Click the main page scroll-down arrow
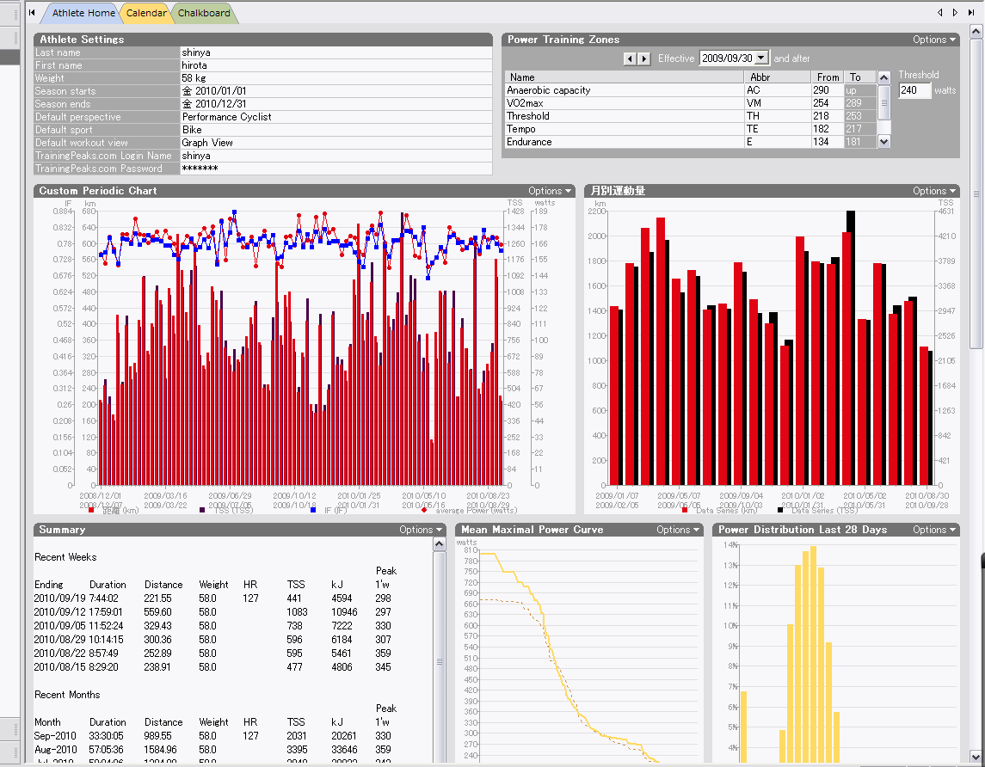The height and width of the screenshot is (767, 985). 976,756
